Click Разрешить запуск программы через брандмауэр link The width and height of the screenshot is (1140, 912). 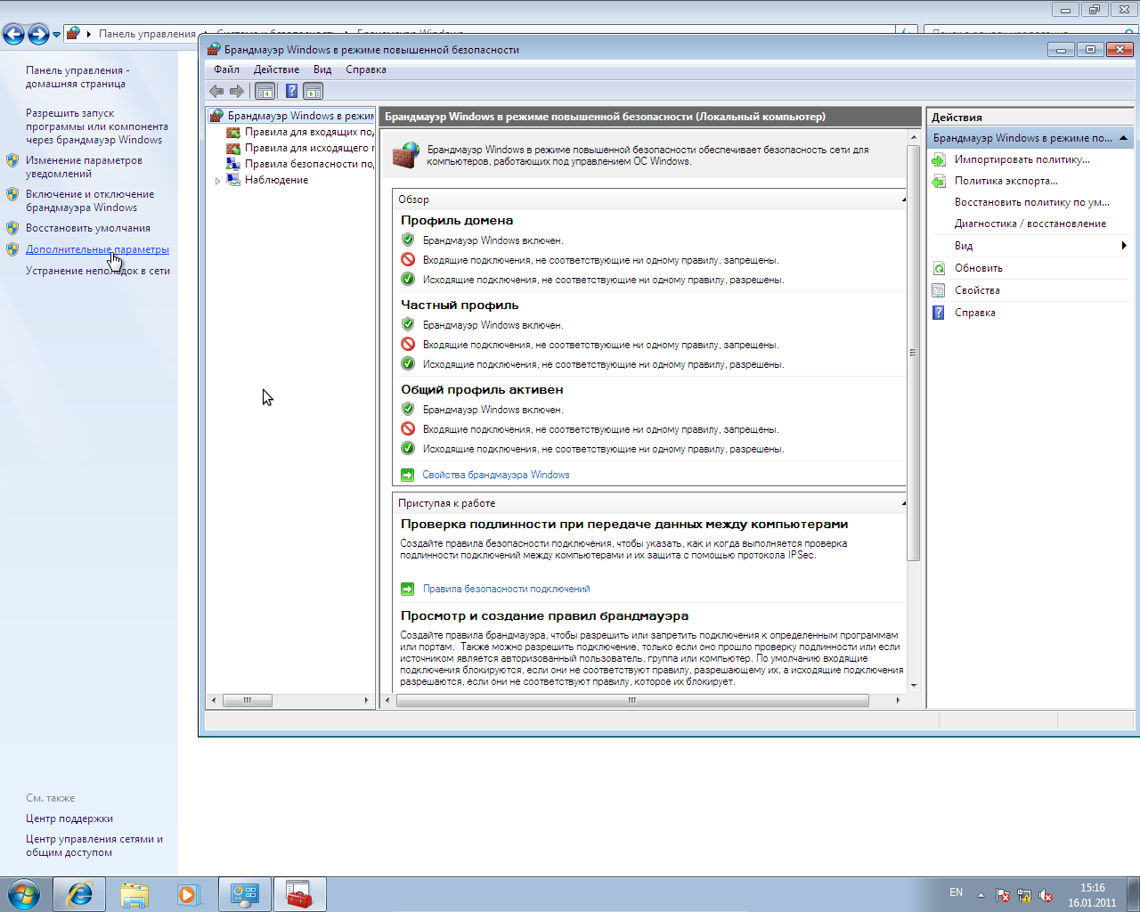coord(97,126)
